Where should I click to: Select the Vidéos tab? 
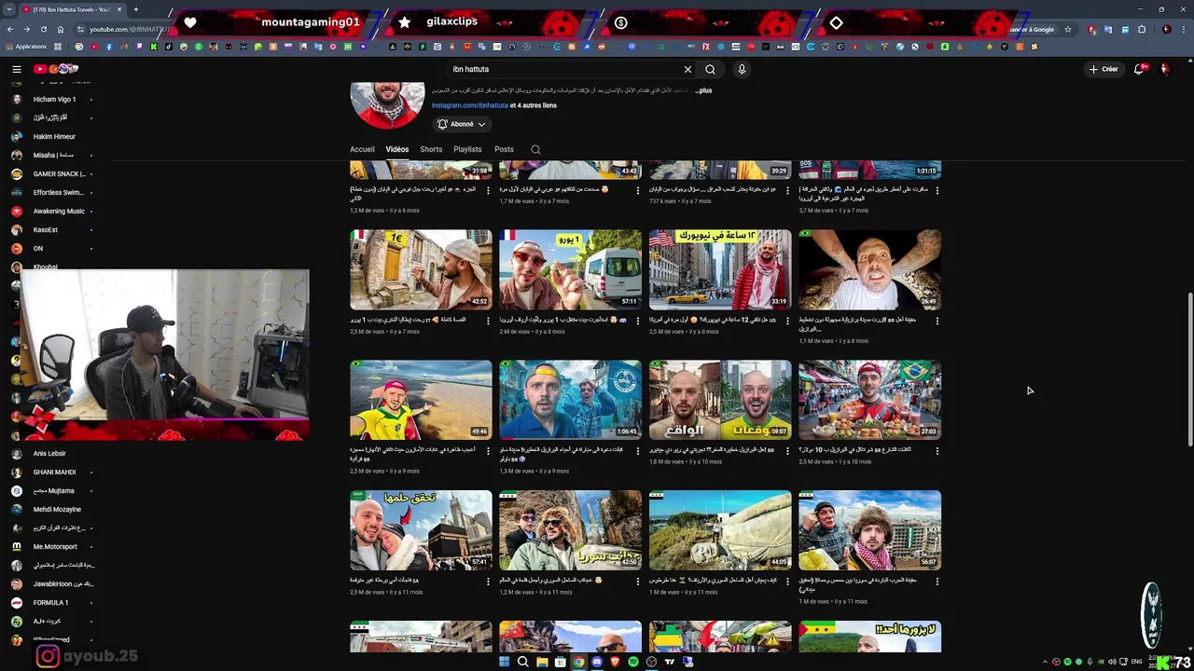pos(397,149)
